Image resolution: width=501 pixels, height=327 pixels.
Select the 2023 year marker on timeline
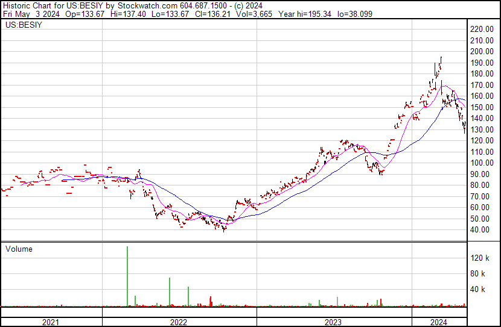tap(334, 322)
